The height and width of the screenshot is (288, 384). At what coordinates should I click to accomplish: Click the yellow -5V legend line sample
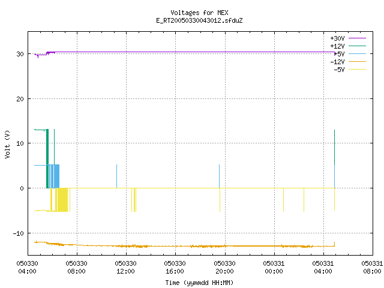tap(357, 70)
